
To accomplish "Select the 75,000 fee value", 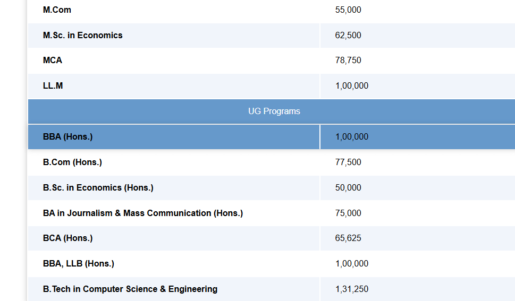I will [348, 213].
